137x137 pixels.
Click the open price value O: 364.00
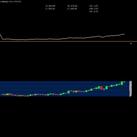(x=50, y=6)
